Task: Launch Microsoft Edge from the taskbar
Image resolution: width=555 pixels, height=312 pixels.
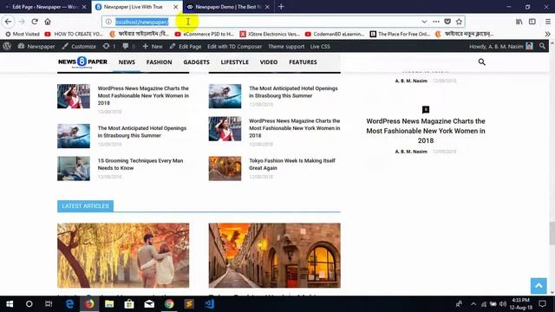Action: (x=69, y=304)
